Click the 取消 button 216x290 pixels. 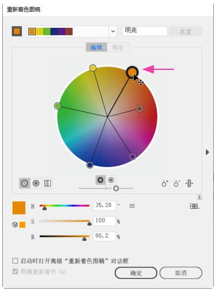click(x=181, y=272)
